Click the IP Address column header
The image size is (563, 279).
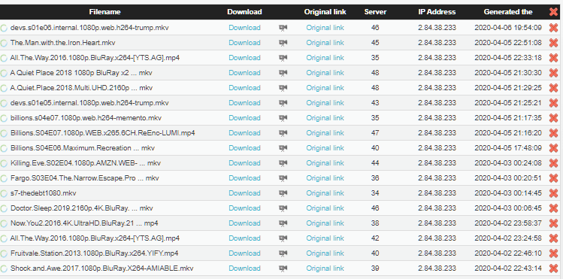[437, 12]
